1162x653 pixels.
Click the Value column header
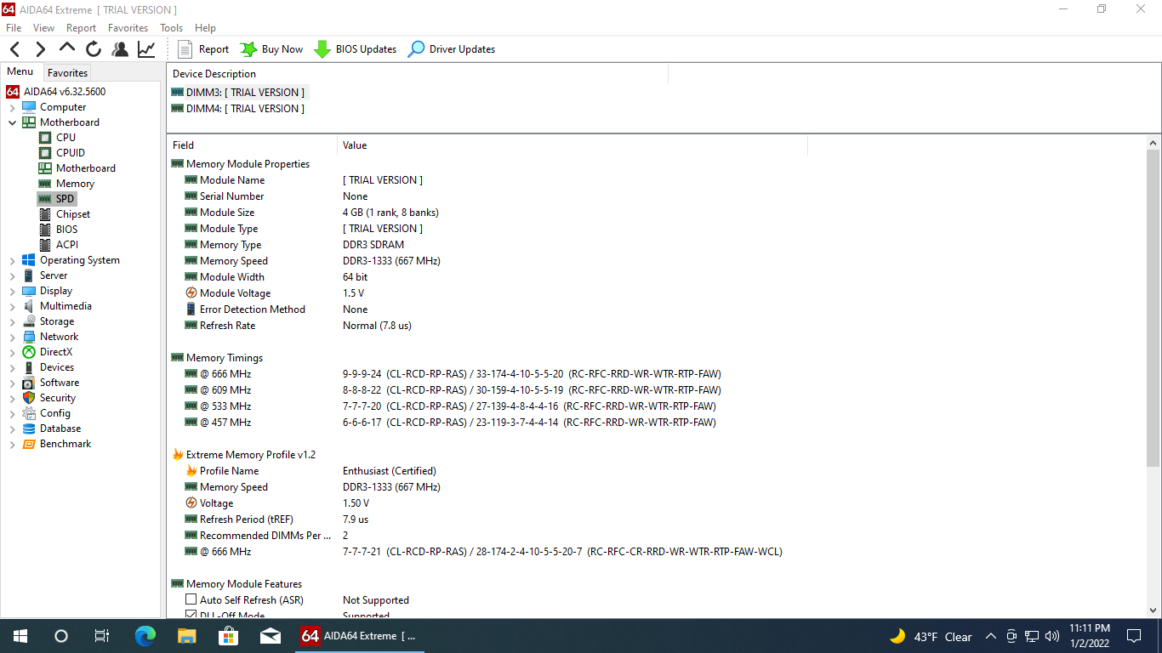coord(572,145)
